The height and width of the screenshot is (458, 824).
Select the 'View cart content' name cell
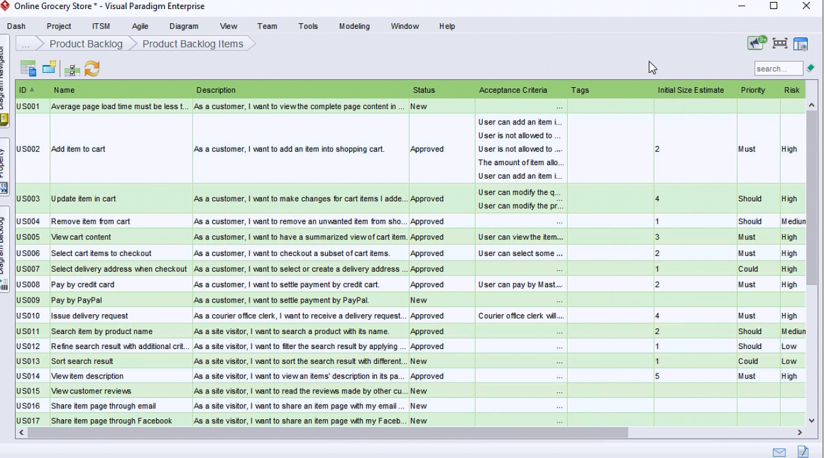click(121, 237)
